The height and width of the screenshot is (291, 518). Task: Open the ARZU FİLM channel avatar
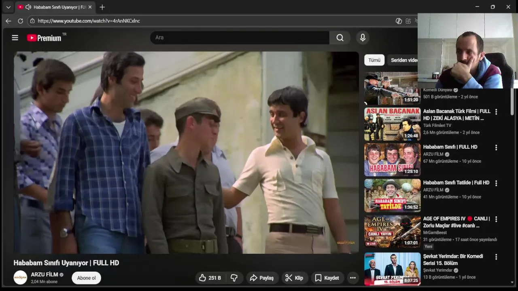(x=20, y=278)
